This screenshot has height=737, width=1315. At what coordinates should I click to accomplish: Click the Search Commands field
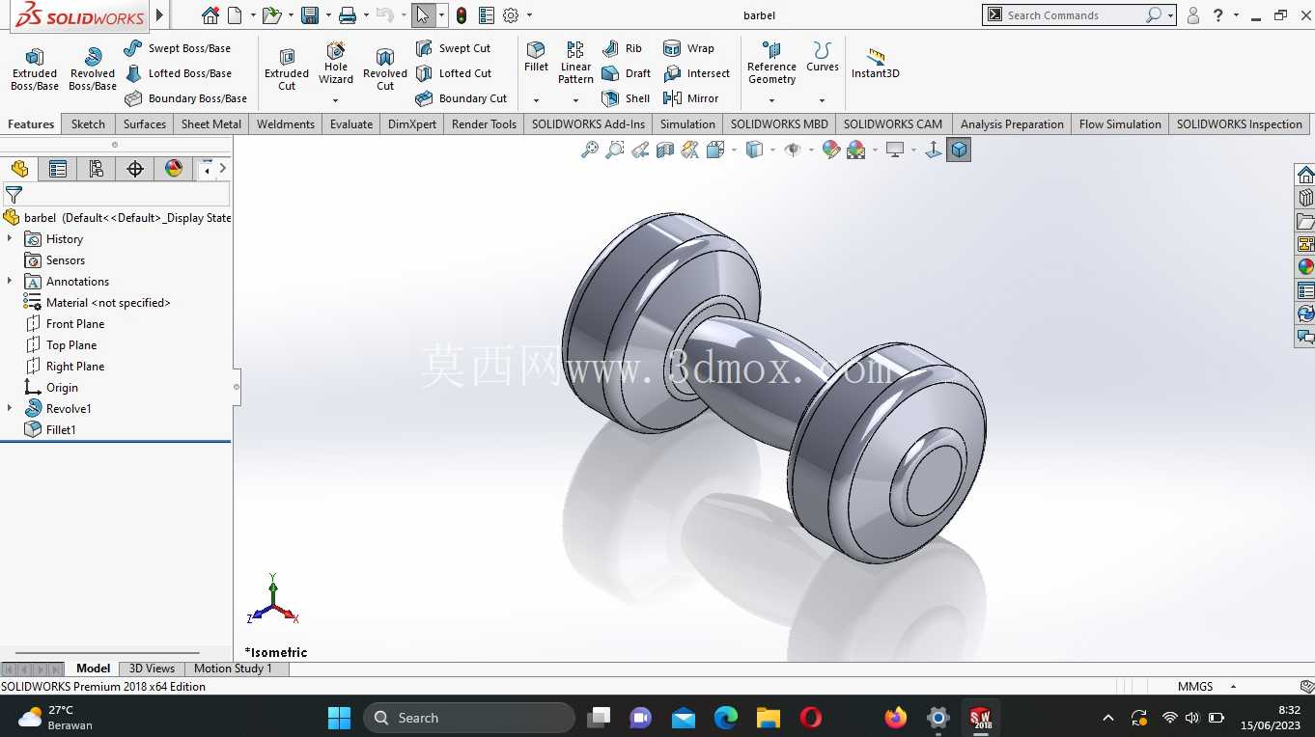(1074, 15)
